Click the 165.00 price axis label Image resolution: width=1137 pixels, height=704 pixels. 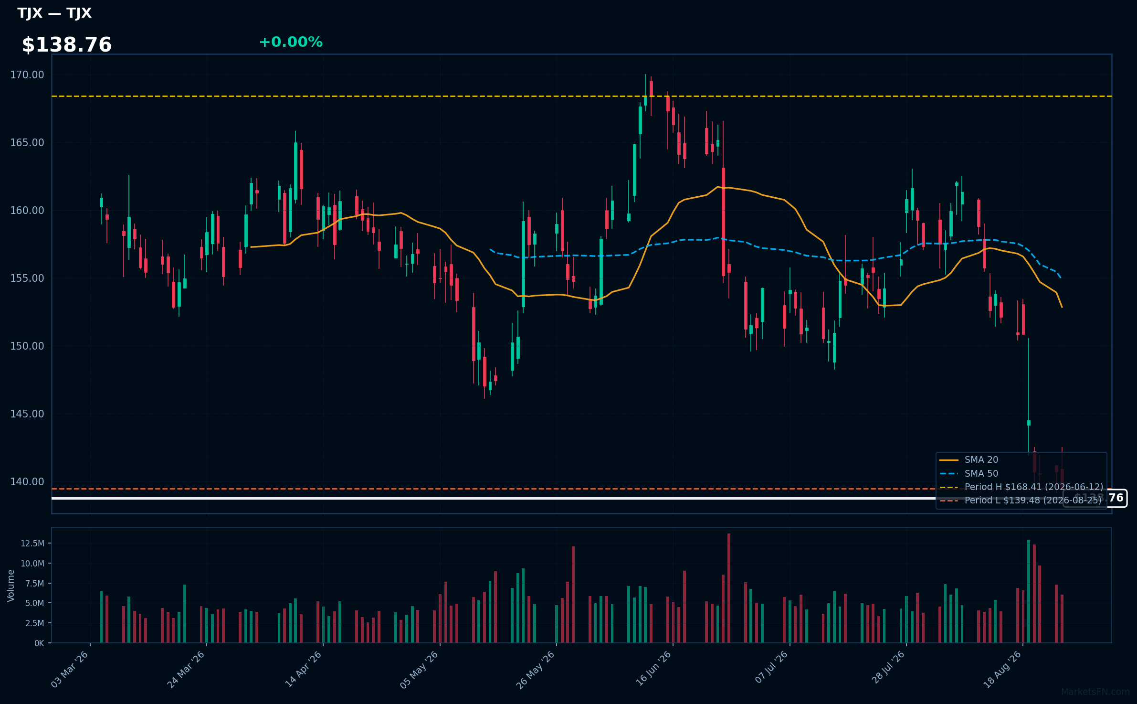click(x=27, y=142)
